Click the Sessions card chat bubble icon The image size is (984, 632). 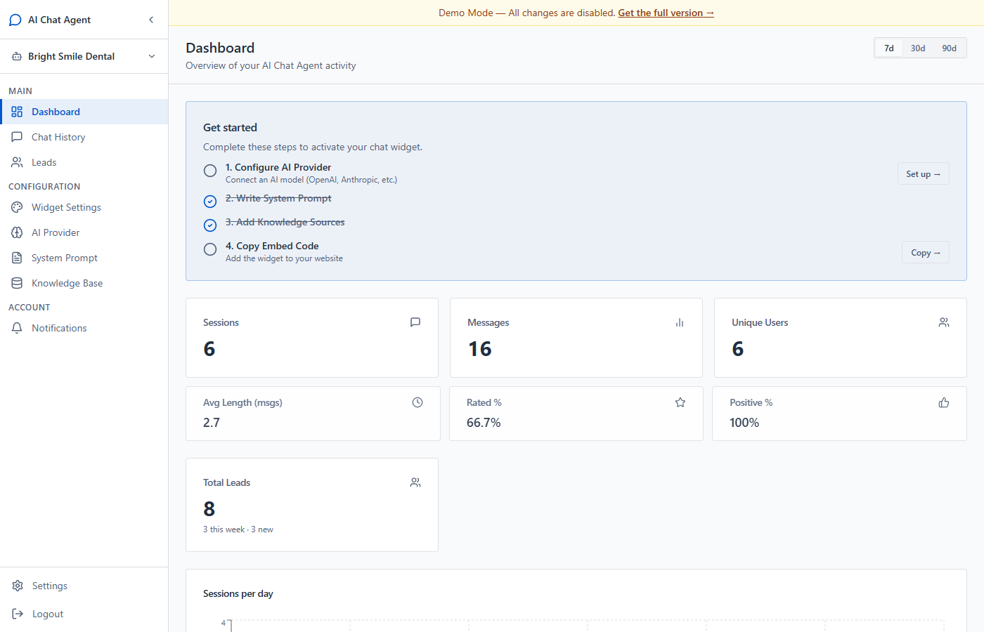coord(415,322)
